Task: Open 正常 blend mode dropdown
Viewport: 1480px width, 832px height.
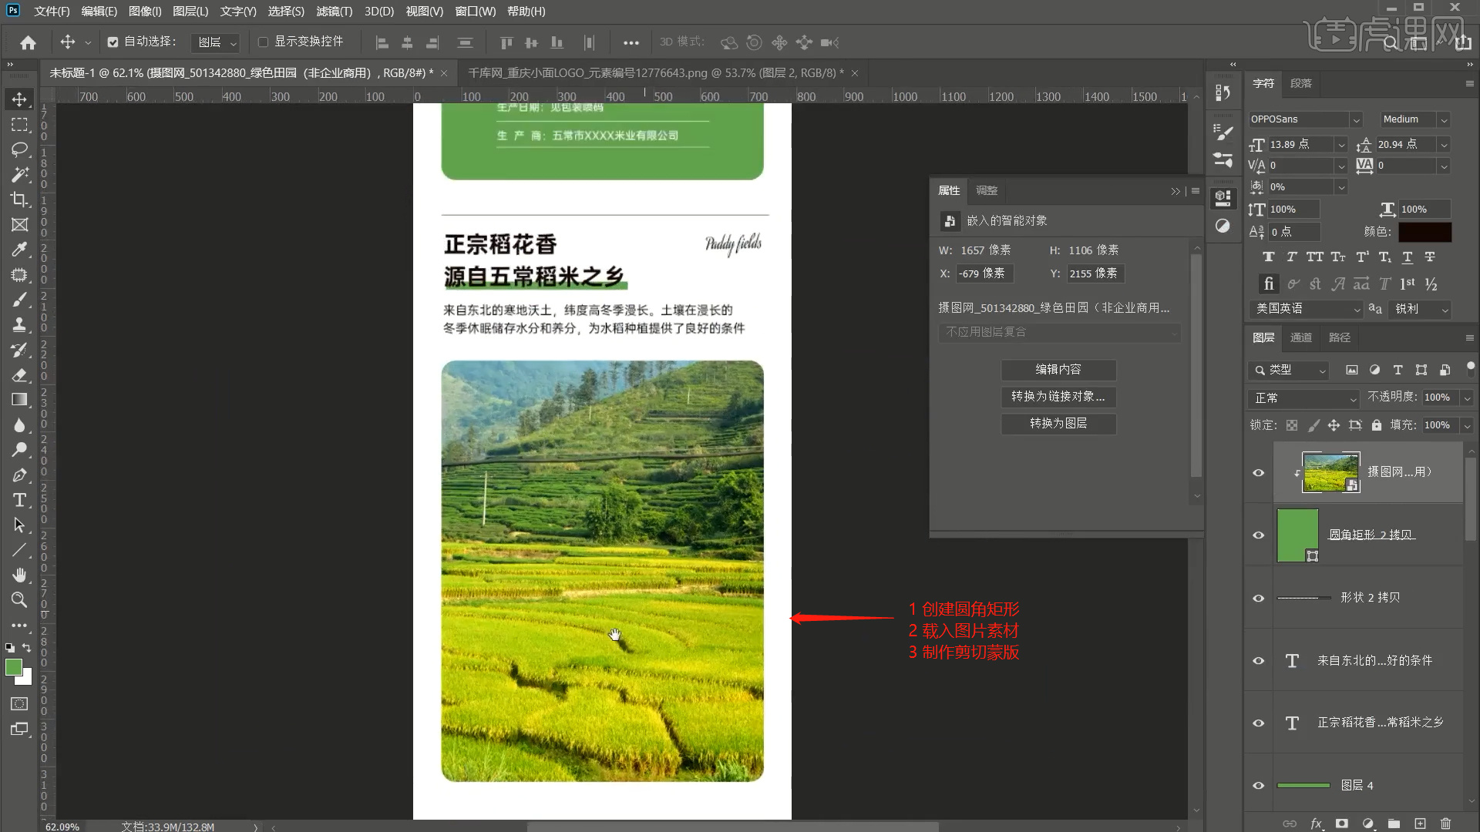Action: coord(1303,398)
